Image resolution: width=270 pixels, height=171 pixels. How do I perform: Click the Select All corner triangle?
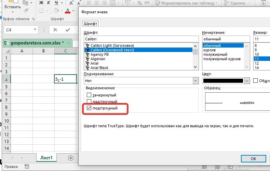pyautogui.click(x=8, y=51)
